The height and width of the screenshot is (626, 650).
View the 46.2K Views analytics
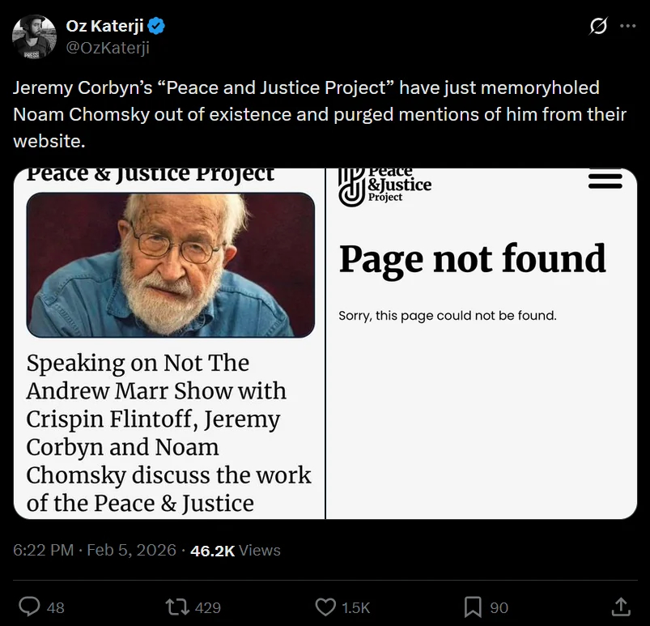click(236, 551)
